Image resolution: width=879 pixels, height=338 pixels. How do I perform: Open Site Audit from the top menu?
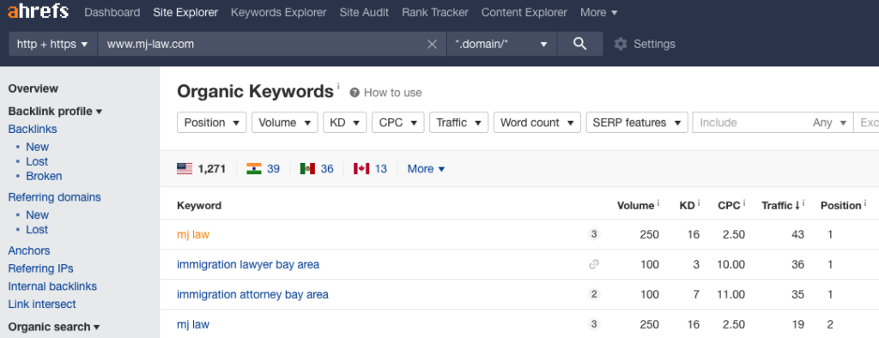(364, 12)
